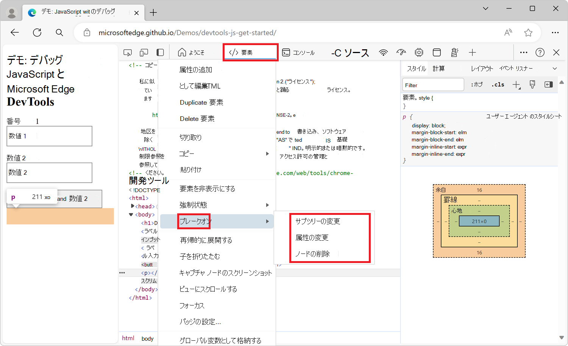
Task: Open the chrome-devtools link in the source
Action: (314, 173)
